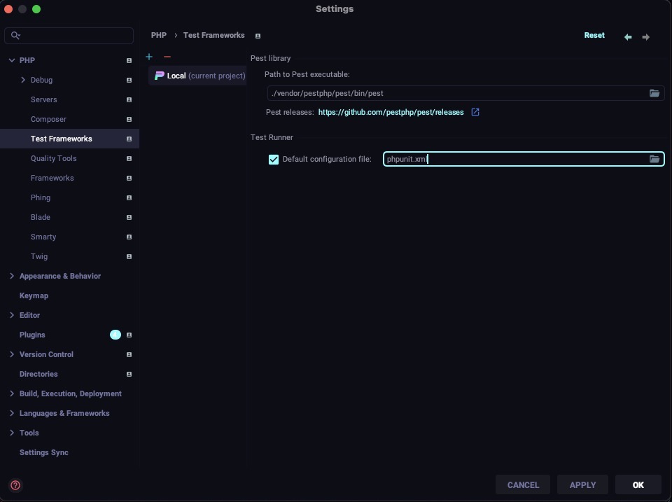This screenshot has width=672, height=502.
Task: Open help via the question mark icon
Action: point(15,485)
